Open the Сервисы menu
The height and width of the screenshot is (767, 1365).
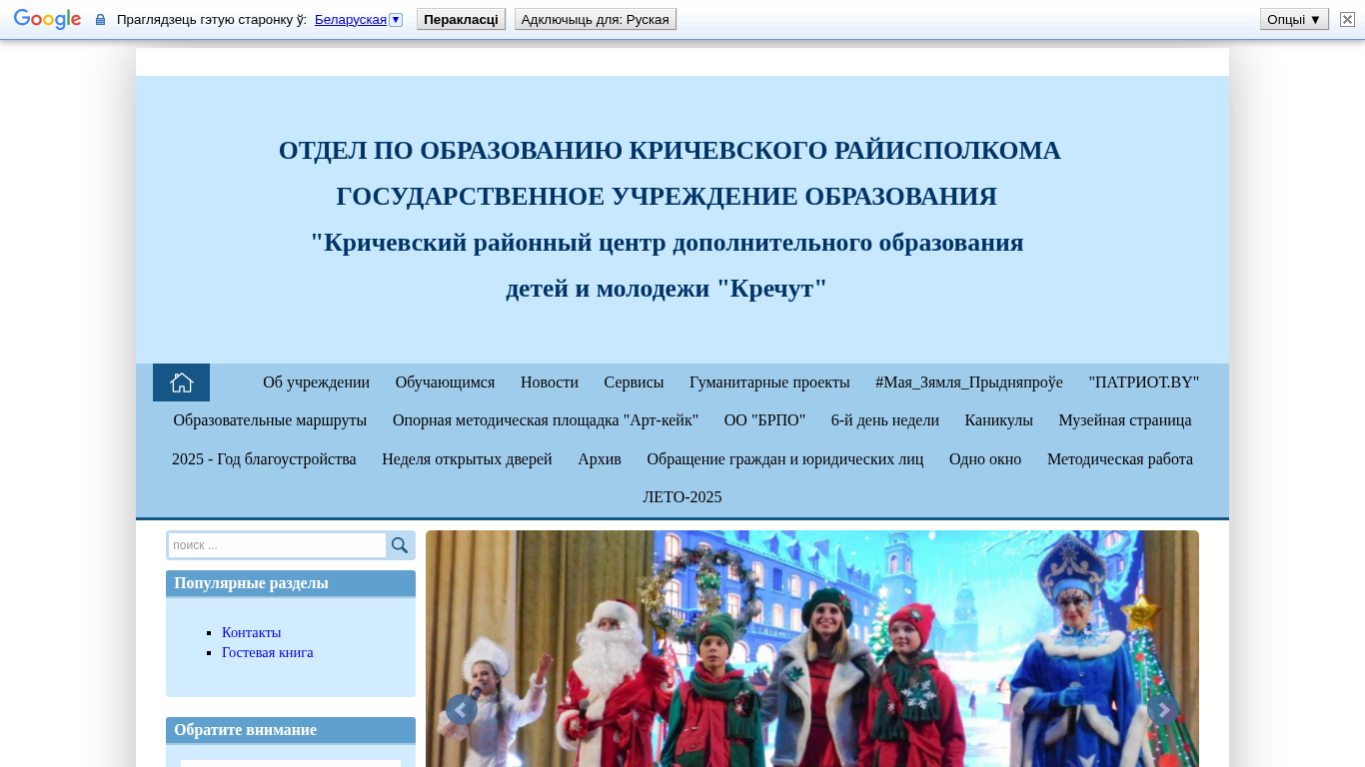point(634,383)
